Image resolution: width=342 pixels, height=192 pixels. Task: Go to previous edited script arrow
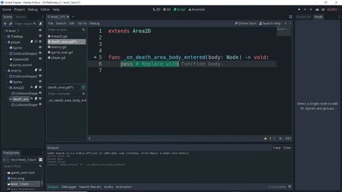coord(286,23)
